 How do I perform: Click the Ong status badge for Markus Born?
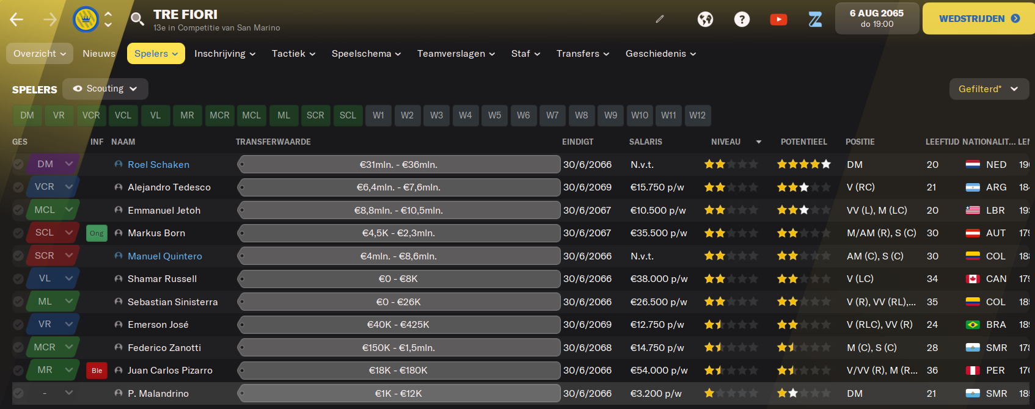tap(97, 233)
